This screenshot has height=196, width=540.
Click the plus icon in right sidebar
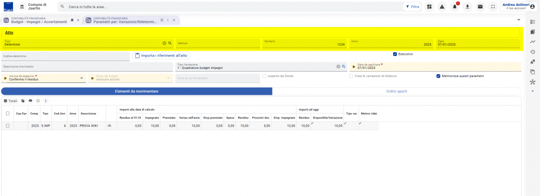coord(532,91)
